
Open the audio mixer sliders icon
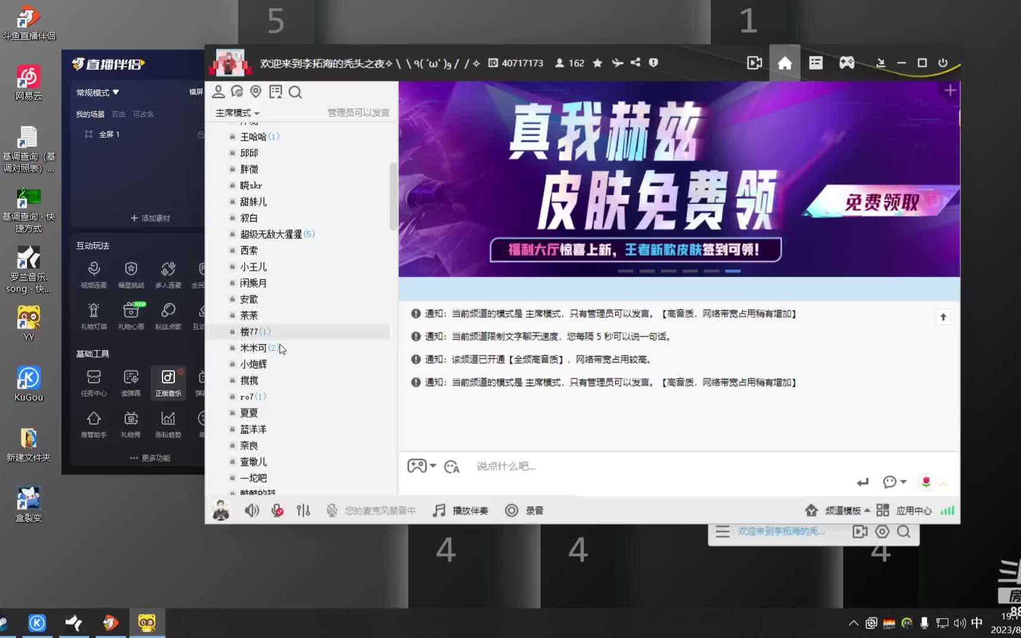pos(303,510)
